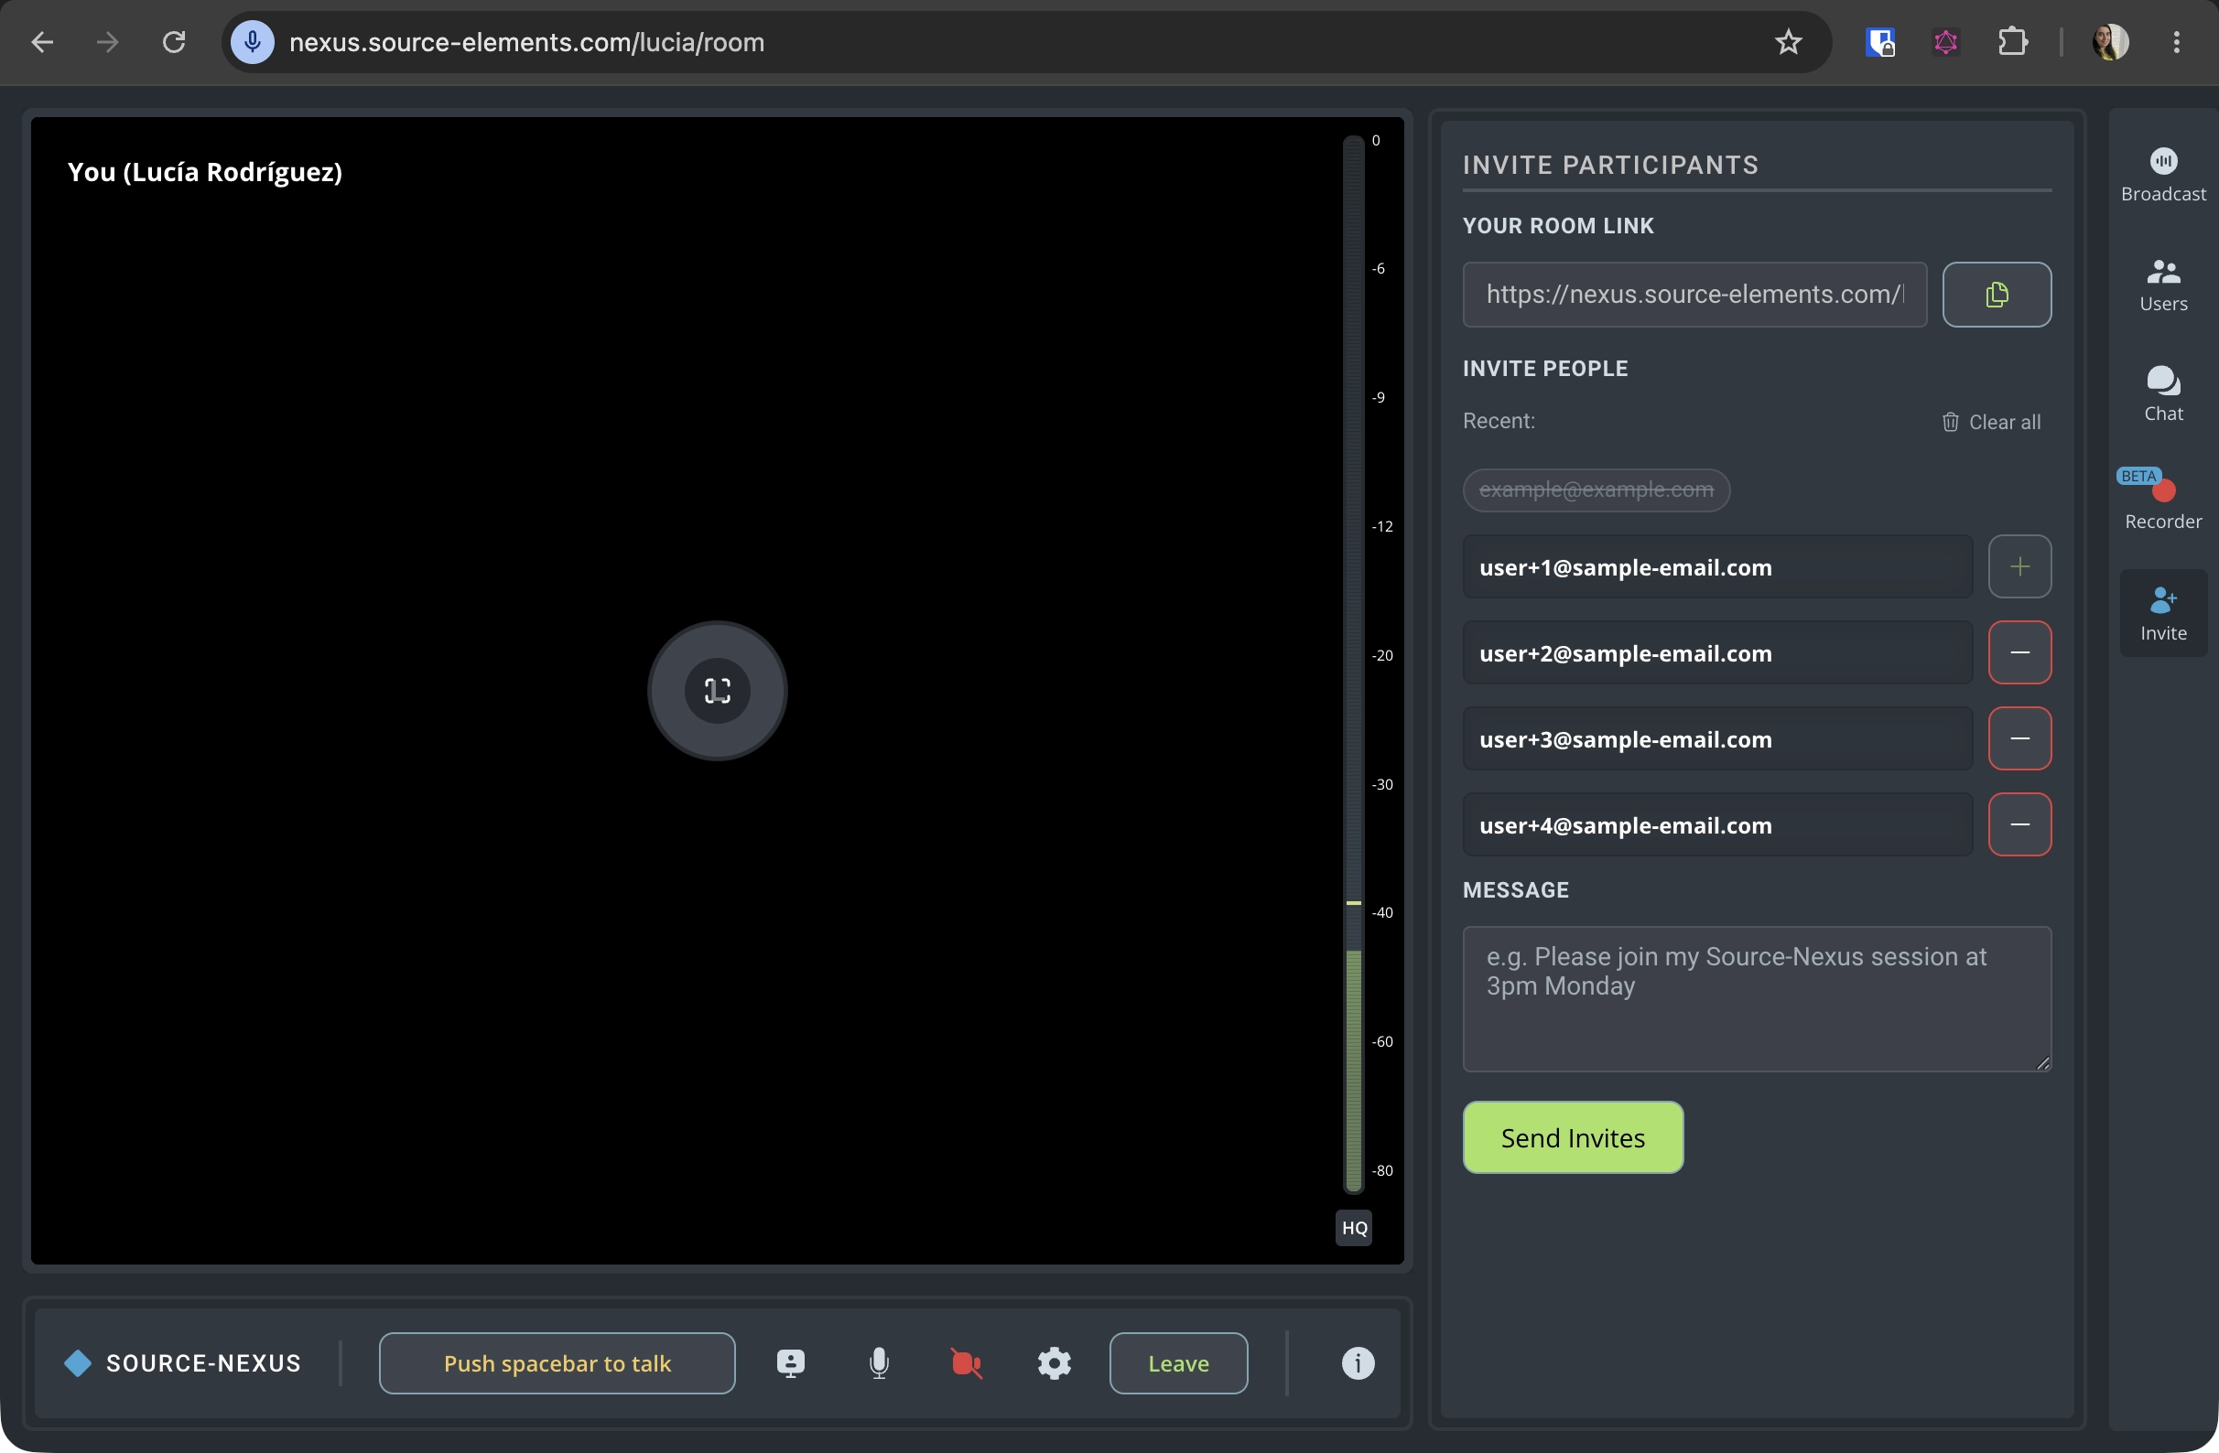This screenshot has width=2219, height=1453.
Task: Click fullscreen icon in video center
Action: [717, 691]
